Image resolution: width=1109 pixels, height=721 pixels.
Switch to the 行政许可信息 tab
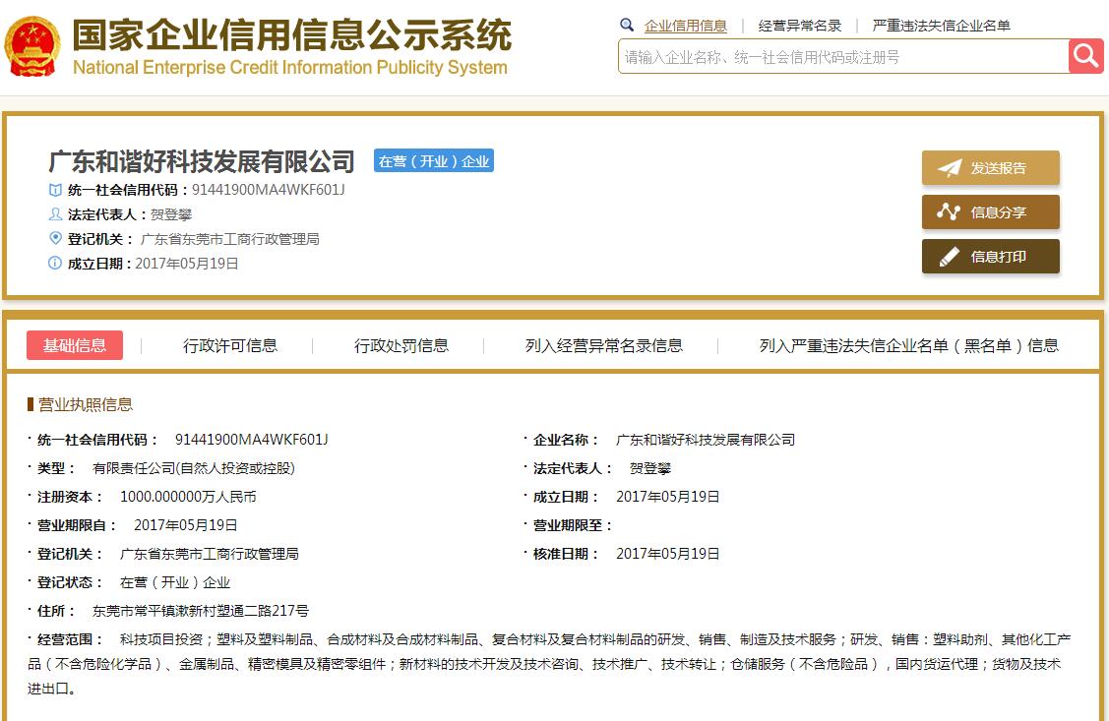(x=230, y=345)
